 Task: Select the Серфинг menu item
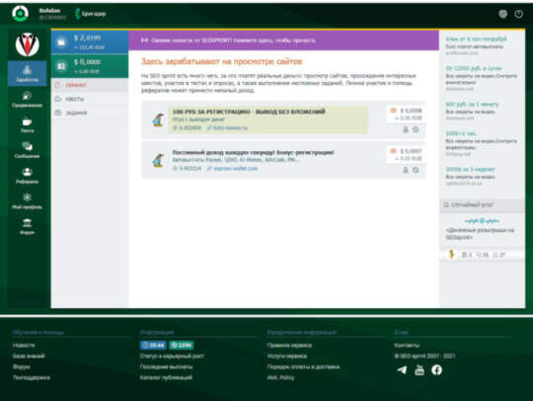[90, 85]
